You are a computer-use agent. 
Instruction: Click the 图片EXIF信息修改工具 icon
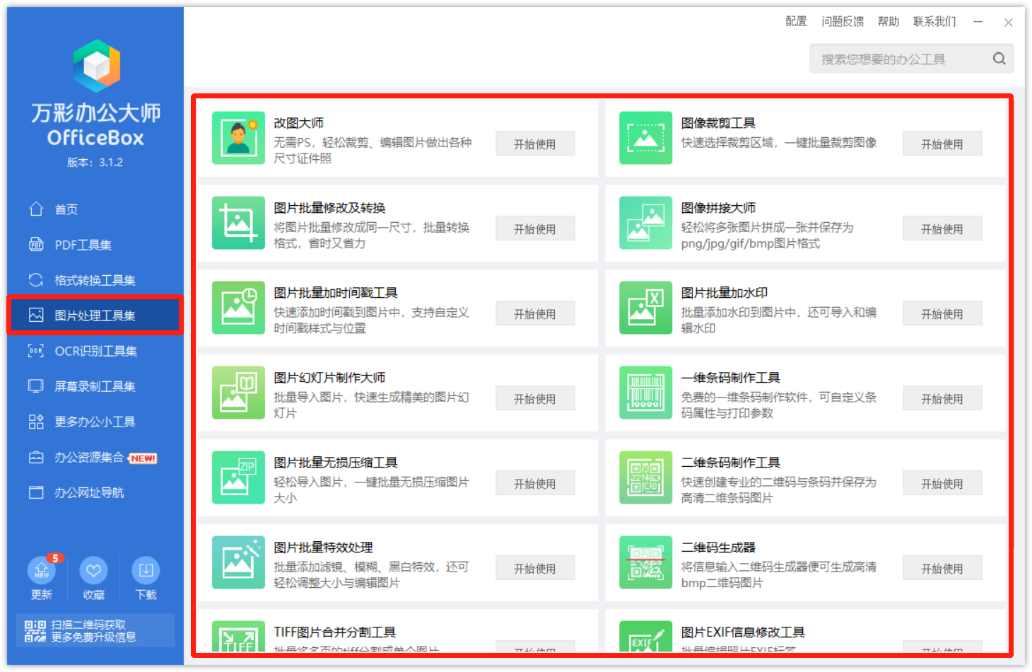coord(645,637)
